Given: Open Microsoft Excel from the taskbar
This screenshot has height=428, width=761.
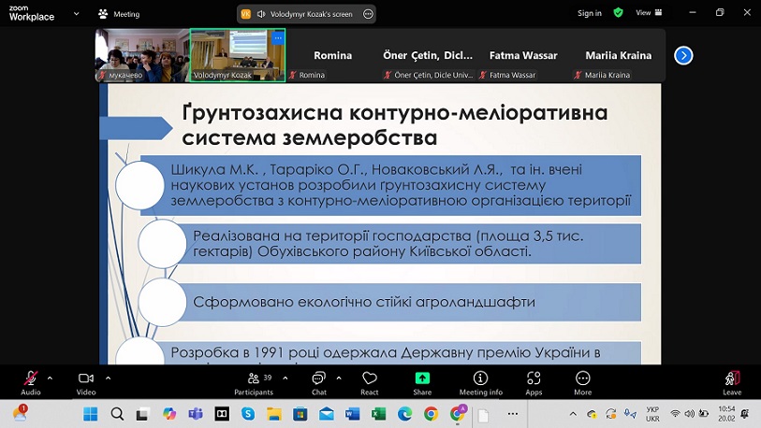Looking at the screenshot, I should 378,414.
